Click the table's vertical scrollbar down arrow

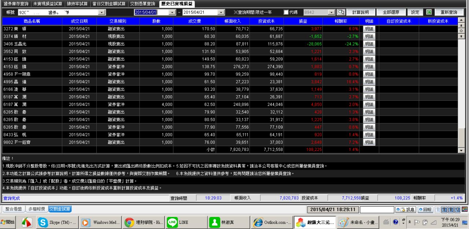[461, 150]
